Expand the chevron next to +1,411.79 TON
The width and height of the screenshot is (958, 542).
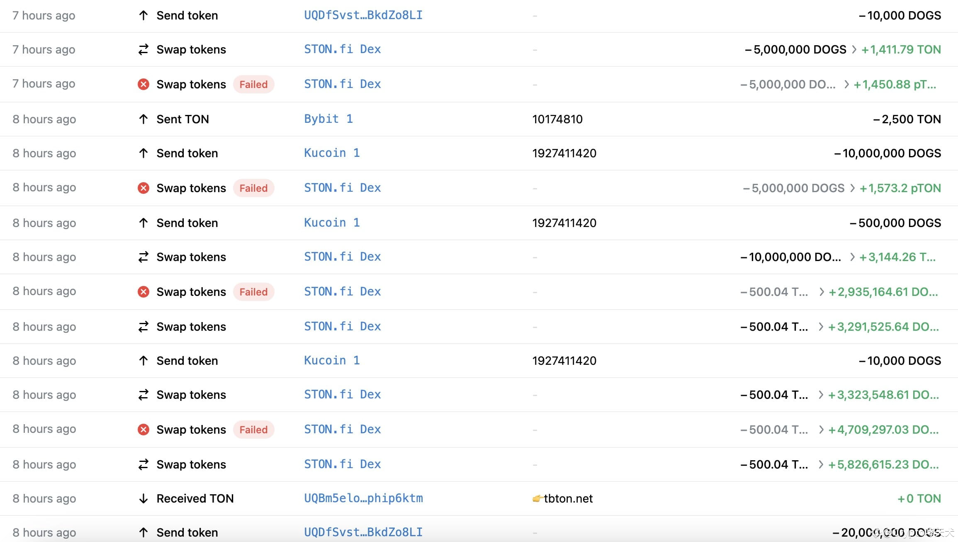tap(854, 49)
